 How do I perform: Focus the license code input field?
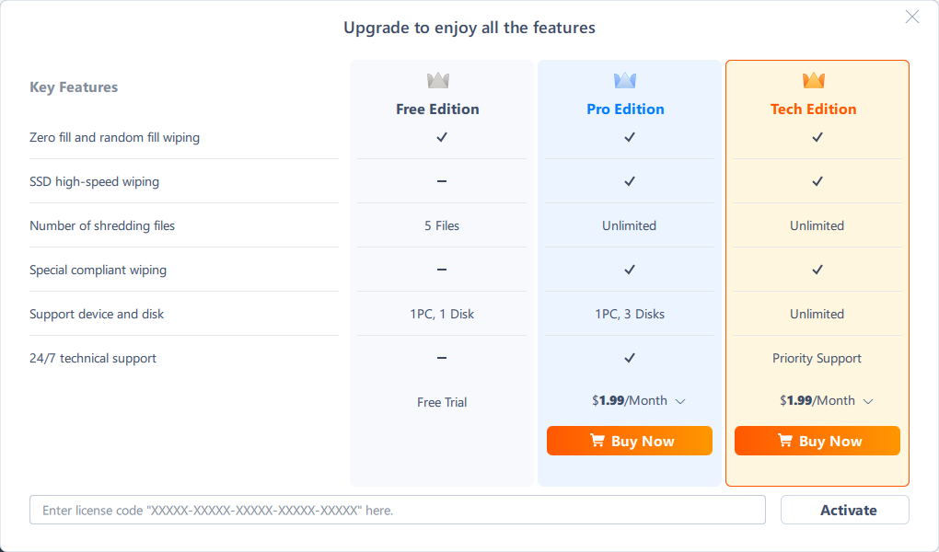click(398, 510)
